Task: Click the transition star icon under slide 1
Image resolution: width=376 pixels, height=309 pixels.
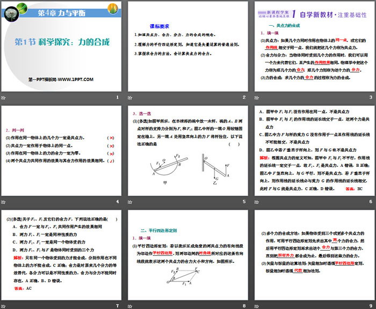Action: click(x=4, y=97)
